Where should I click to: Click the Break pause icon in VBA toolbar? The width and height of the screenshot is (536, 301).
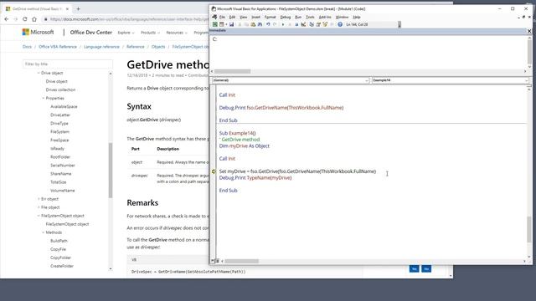pyautogui.click(x=290, y=24)
